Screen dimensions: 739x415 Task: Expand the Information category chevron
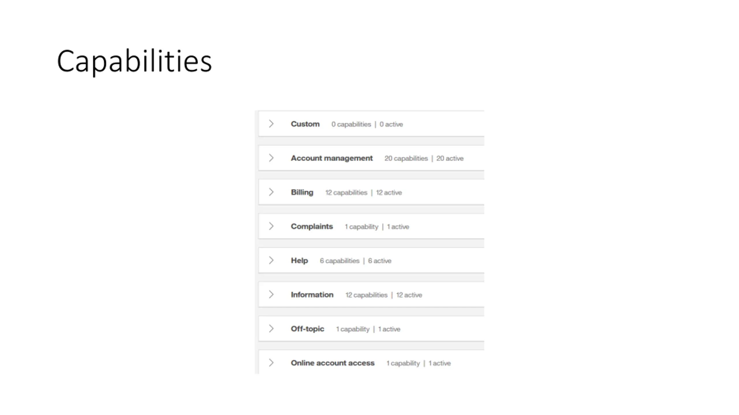click(x=271, y=295)
